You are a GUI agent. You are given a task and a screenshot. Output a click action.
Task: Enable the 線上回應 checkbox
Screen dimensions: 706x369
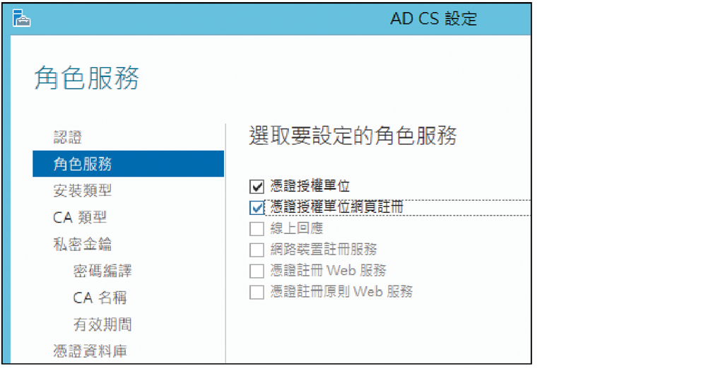(257, 228)
